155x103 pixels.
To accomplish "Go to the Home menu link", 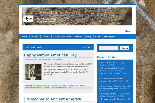I will tap(128, 31).
